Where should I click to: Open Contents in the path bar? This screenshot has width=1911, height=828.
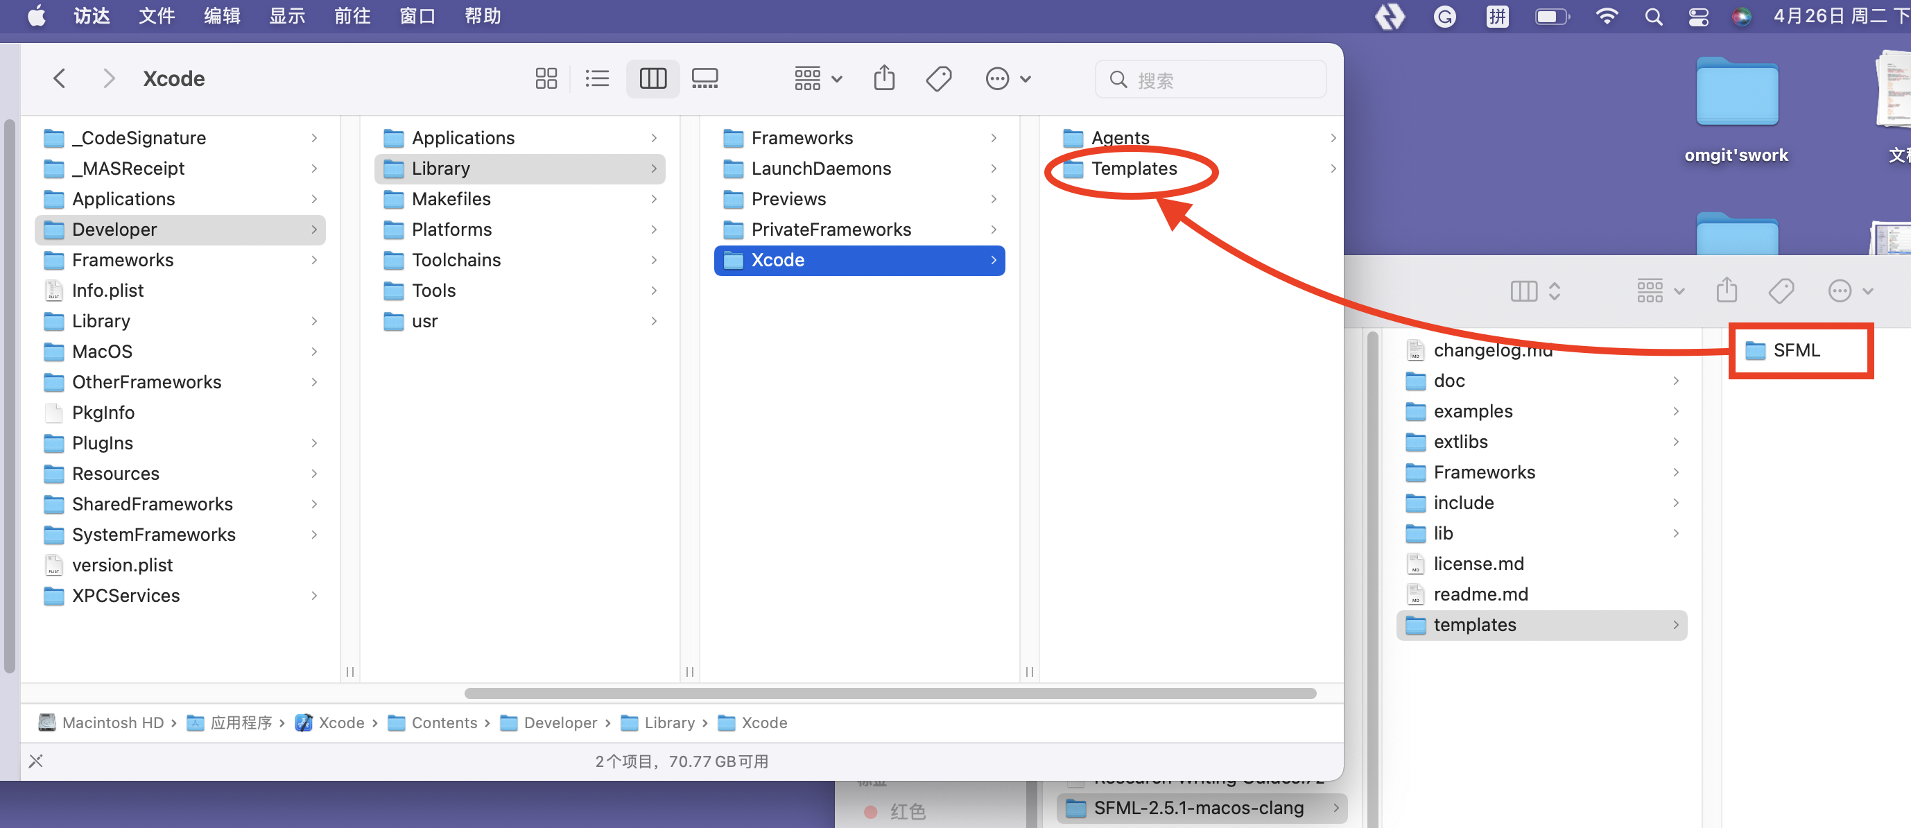(x=444, y=722)
